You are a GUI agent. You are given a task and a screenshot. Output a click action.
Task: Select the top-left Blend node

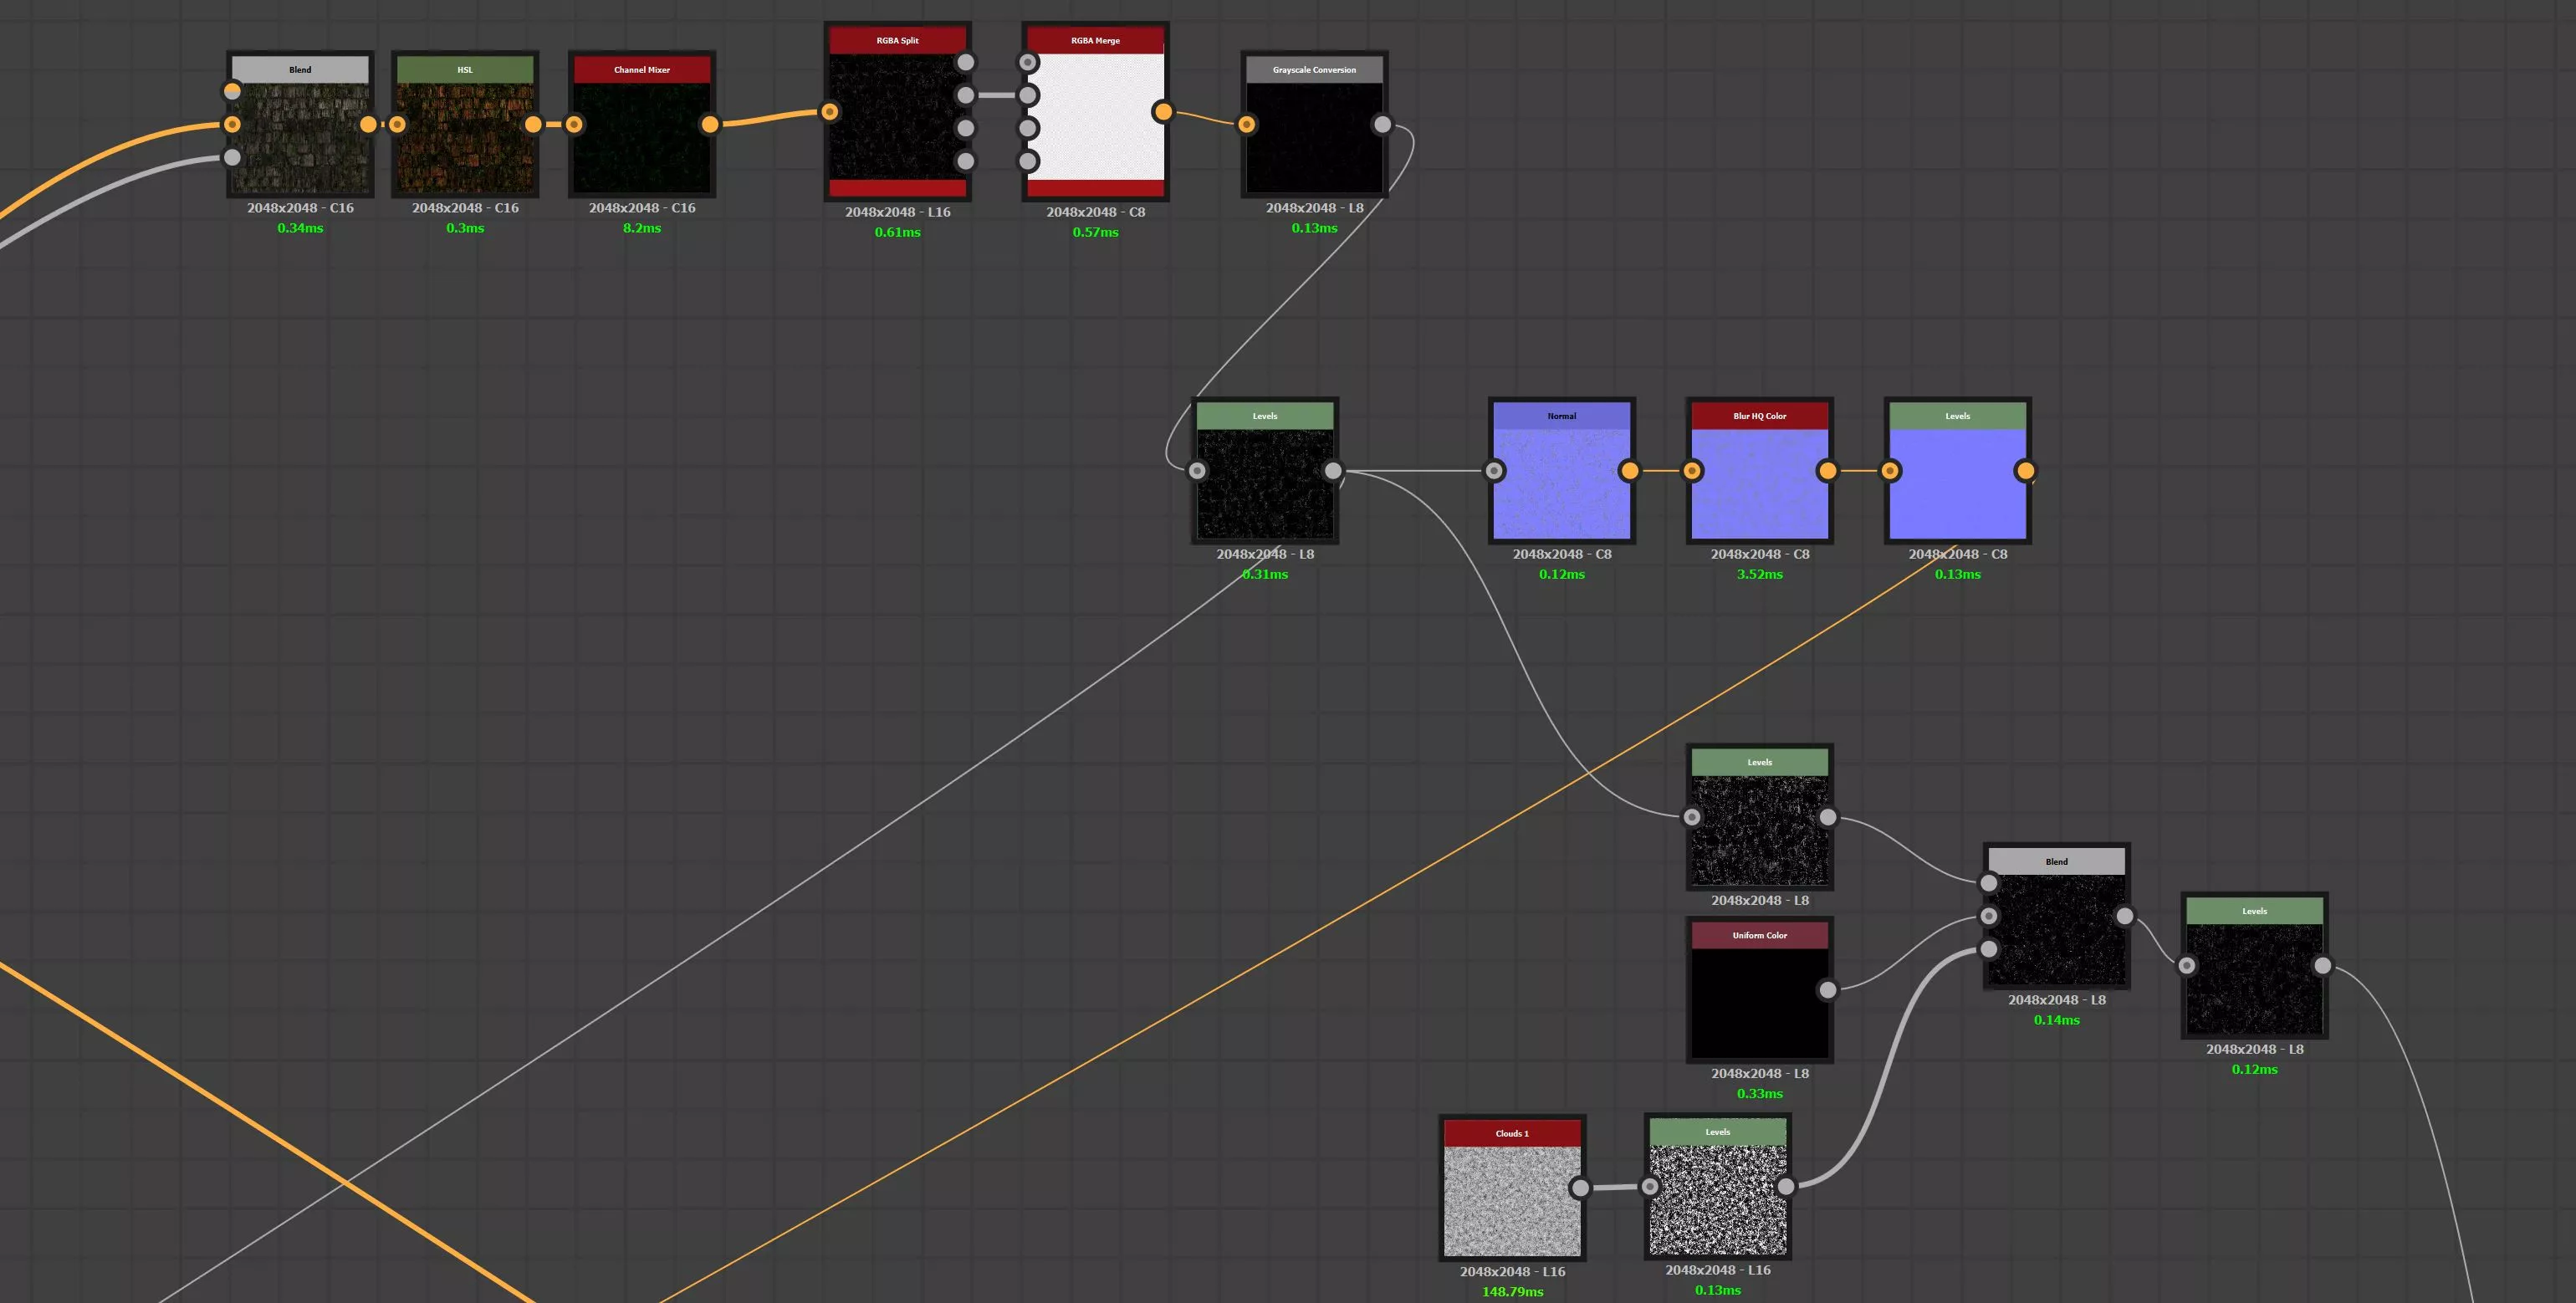(x=300, y=140)
